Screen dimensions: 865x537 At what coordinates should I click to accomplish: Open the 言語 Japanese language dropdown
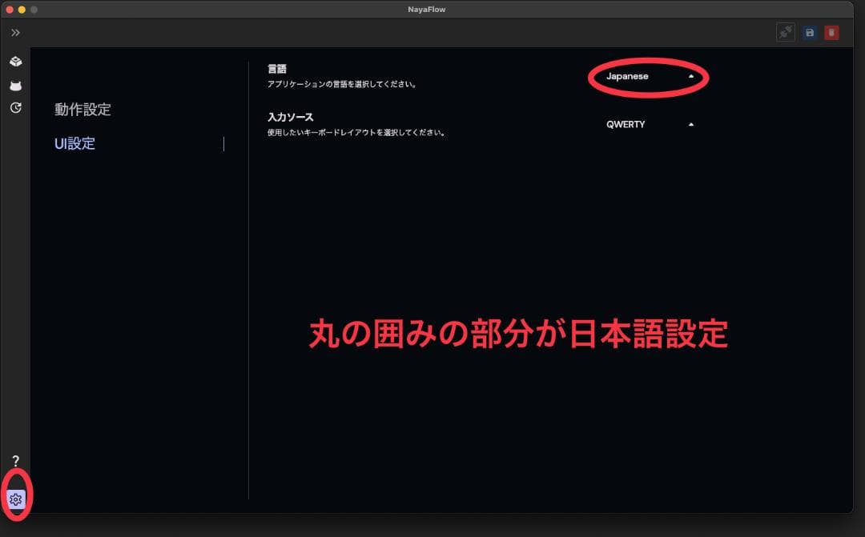click(x=647, y=76)
